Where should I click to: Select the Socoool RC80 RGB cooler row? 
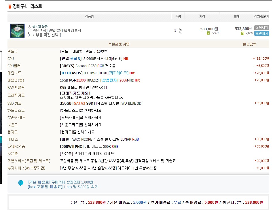tap(138, 66)
